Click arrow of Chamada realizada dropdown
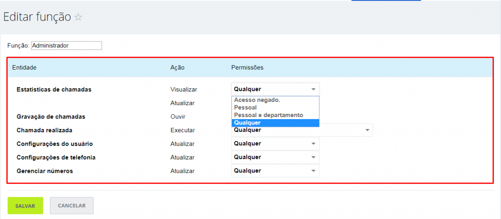 pos(367,130)
